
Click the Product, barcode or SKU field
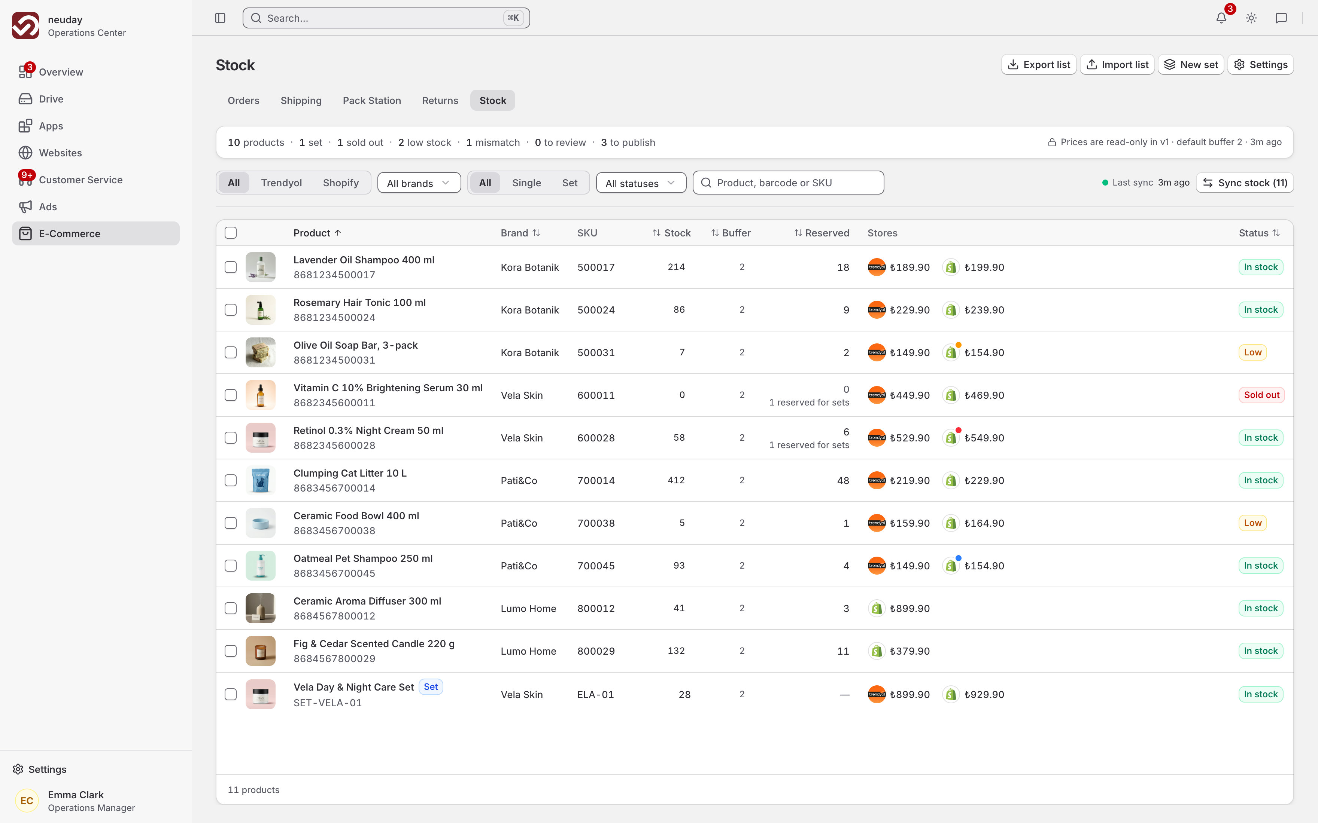pyautogui.click(x=788, y=183)
